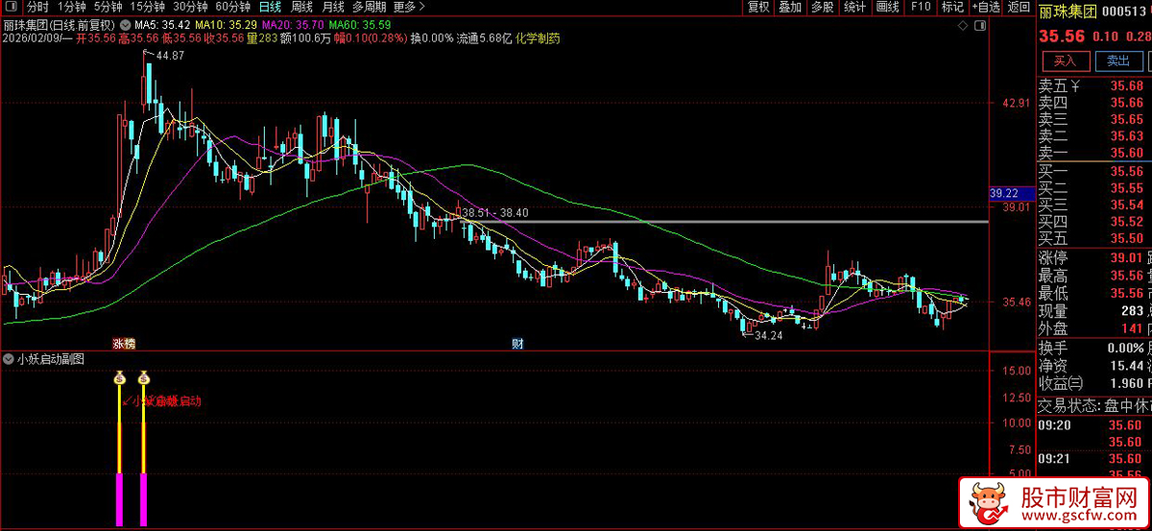The width and height of the screenshot is (1152, 531).
Task: Select the 买三 price 35.54
Action: point(1127,205)
